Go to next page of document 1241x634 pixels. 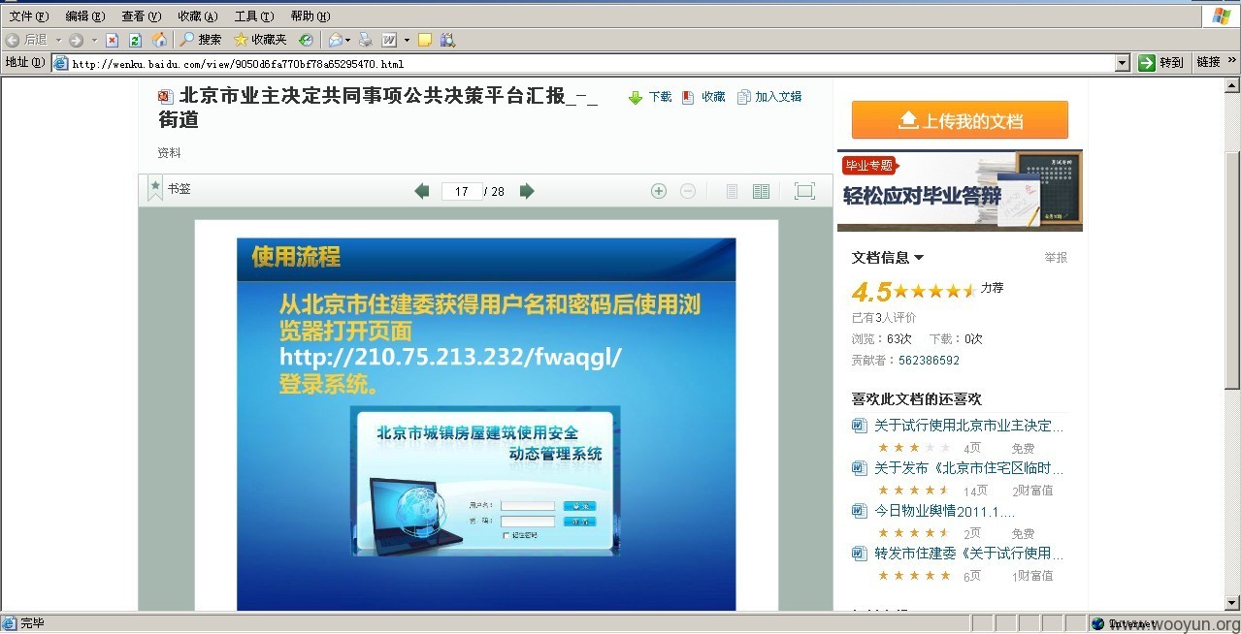pos(527,191)
